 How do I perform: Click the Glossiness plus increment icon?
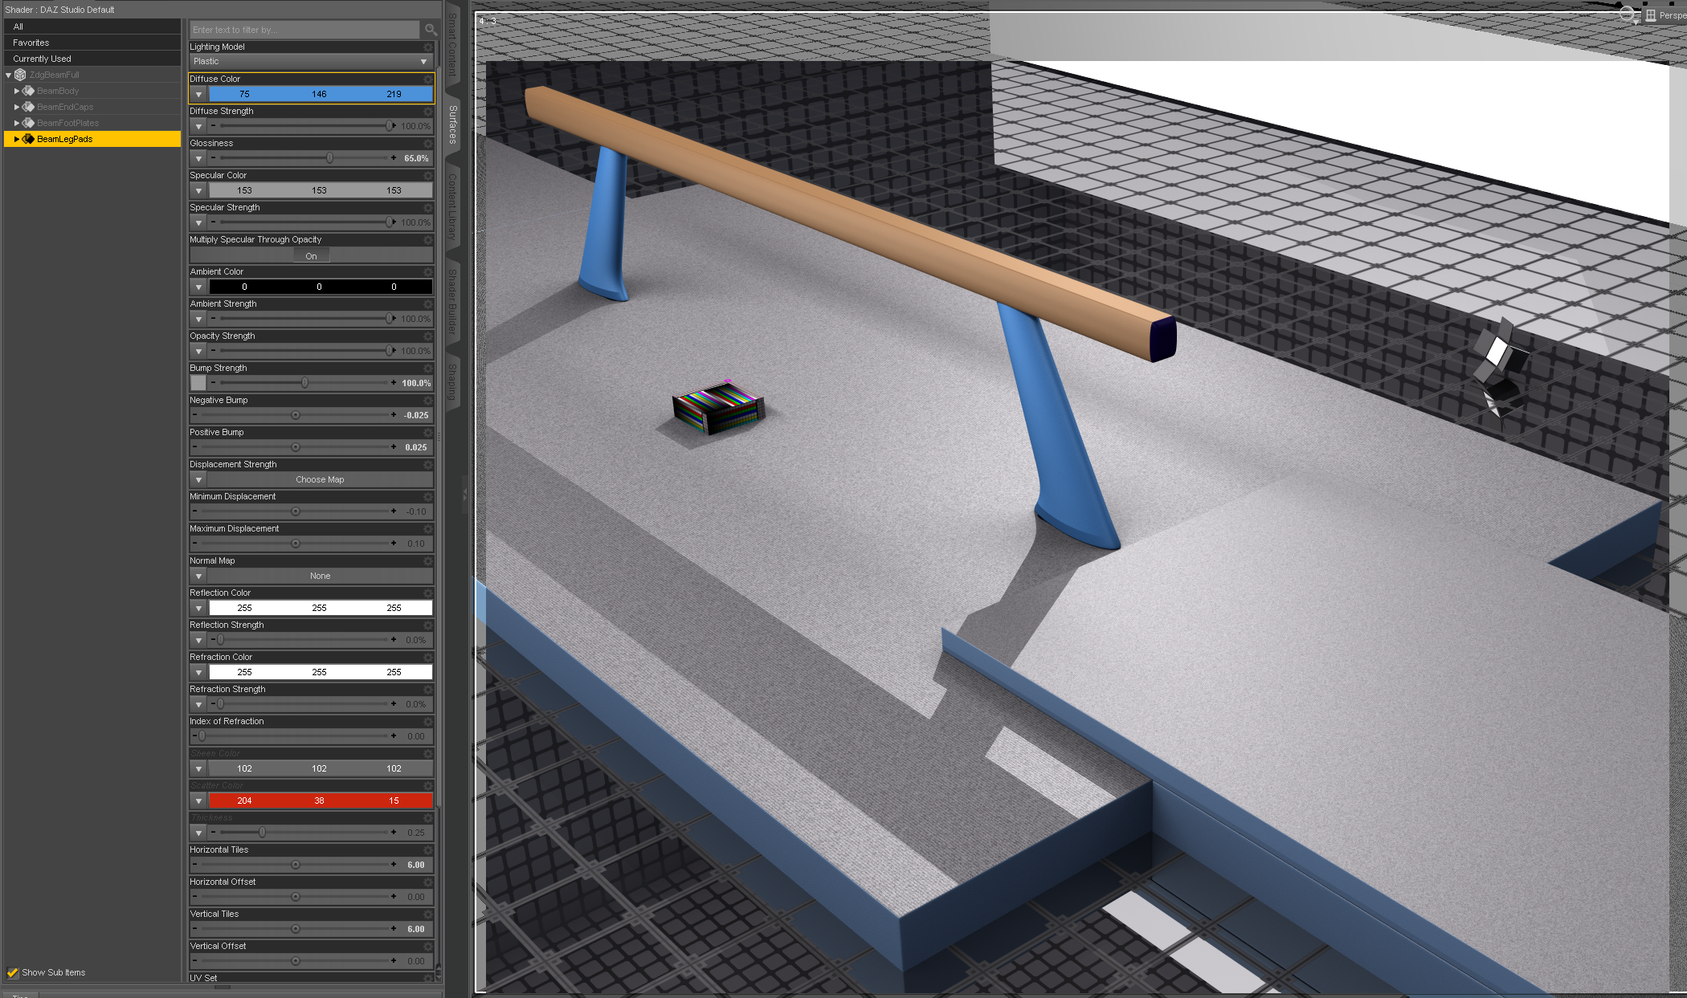click(x=394, y=158)
